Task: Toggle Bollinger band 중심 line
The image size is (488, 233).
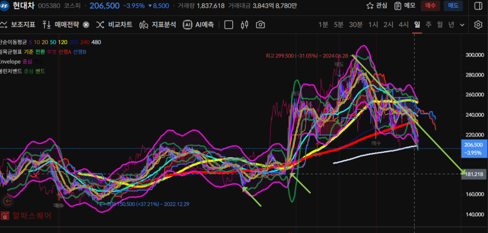Action: [x=29, y=71]
